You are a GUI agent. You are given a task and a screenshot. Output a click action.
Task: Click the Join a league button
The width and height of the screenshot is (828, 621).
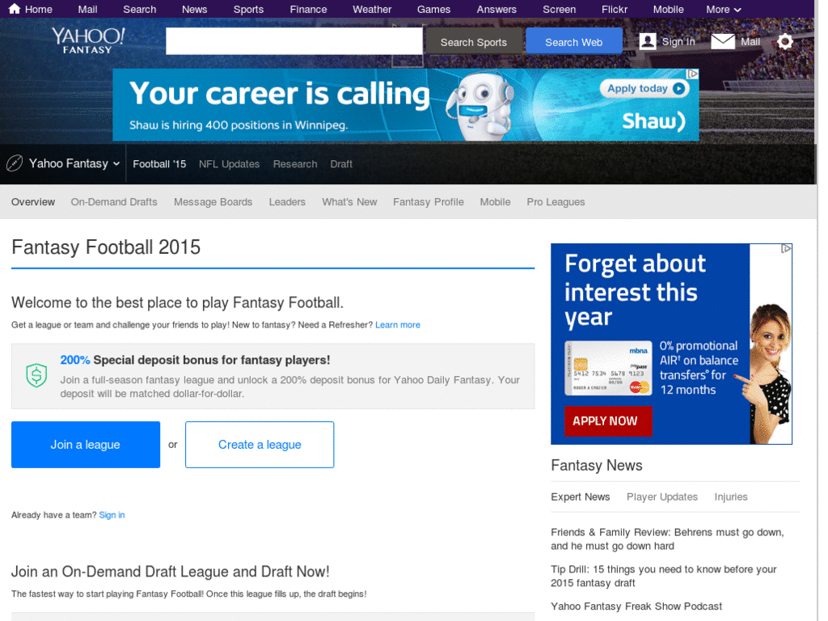(x=86, y=445)
